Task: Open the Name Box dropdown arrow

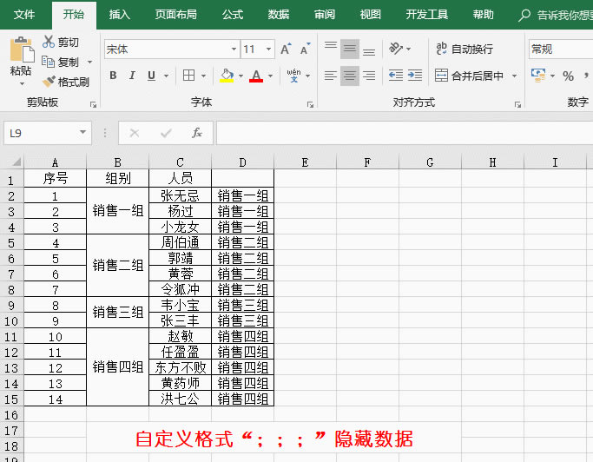Action: pos(82,132)
